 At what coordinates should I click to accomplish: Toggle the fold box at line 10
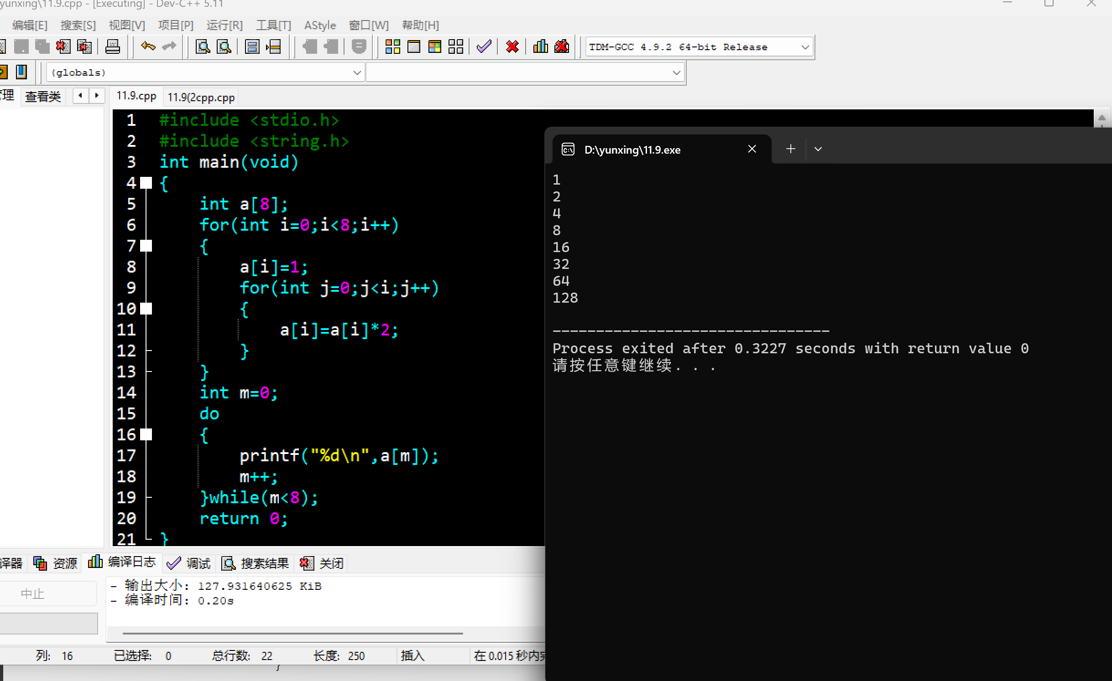pos(146,309)
